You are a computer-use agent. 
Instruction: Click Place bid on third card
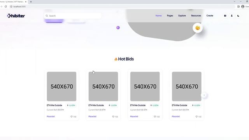click(134, 116)
